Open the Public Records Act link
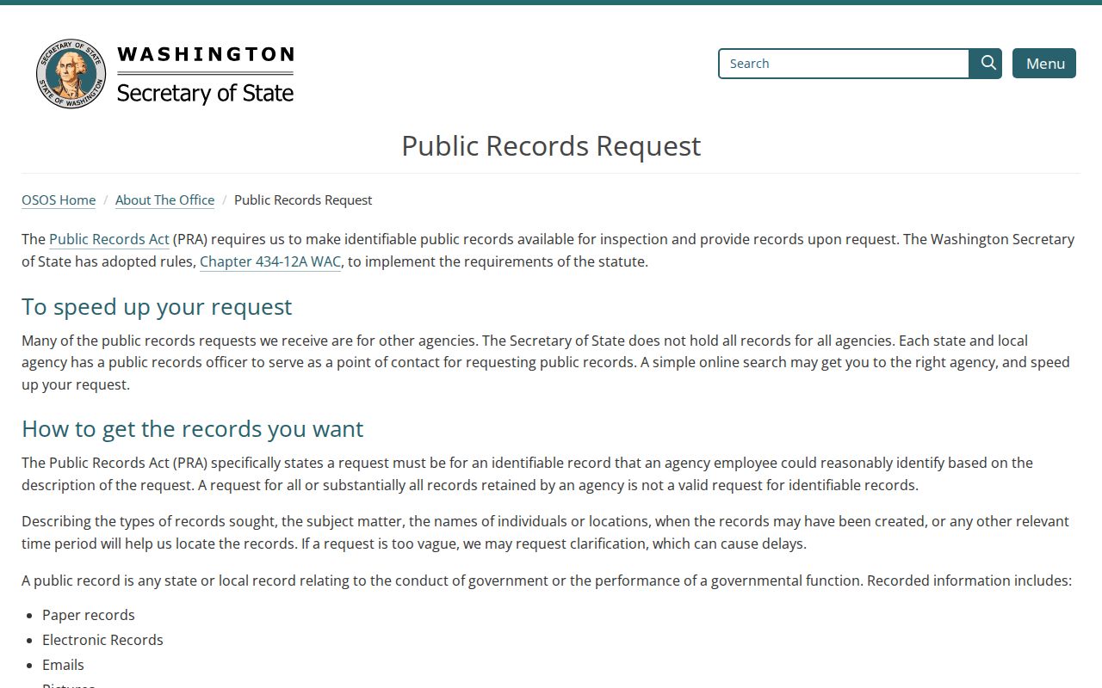This screenshot has width=1102, height=688. (x=109, y=239)
